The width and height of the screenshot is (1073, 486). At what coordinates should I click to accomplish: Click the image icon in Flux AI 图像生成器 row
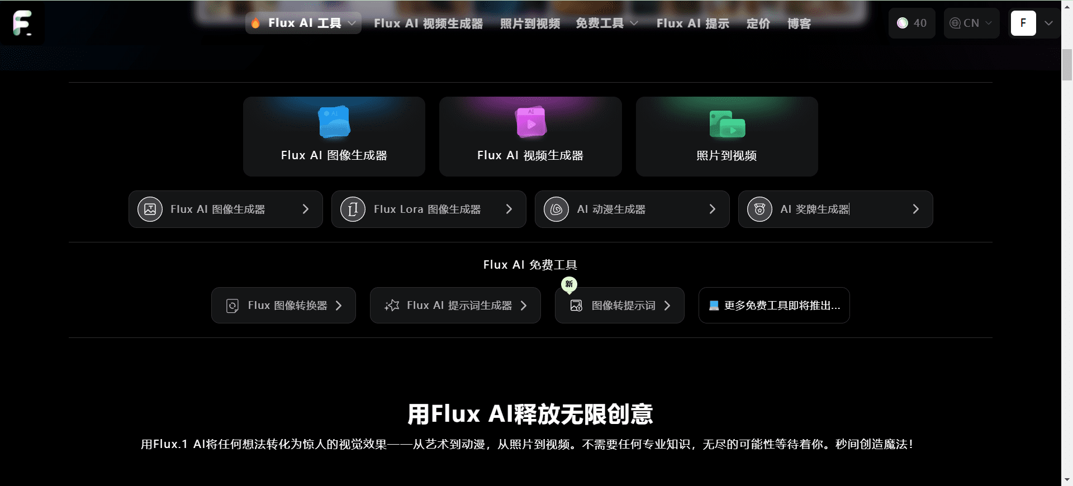pos(150,209)
